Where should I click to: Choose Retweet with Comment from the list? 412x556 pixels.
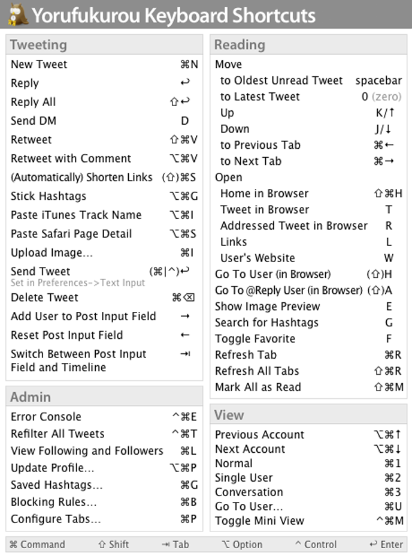click(71, 158)
